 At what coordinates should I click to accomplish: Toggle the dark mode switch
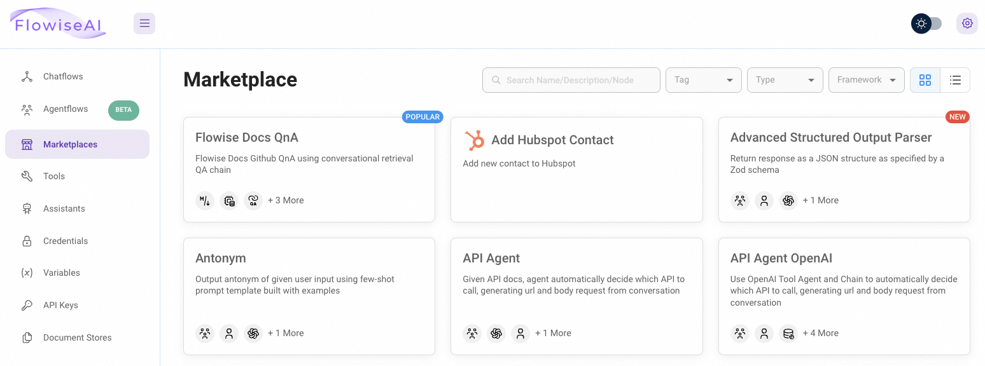tap(926, 24)
